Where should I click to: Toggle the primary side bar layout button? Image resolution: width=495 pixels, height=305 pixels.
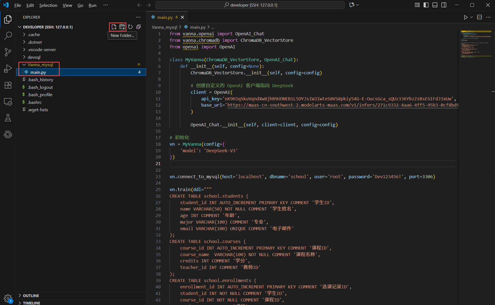pyautogui.click(x=426, y=5)
